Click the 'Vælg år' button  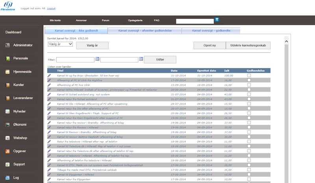pos(93,45)
